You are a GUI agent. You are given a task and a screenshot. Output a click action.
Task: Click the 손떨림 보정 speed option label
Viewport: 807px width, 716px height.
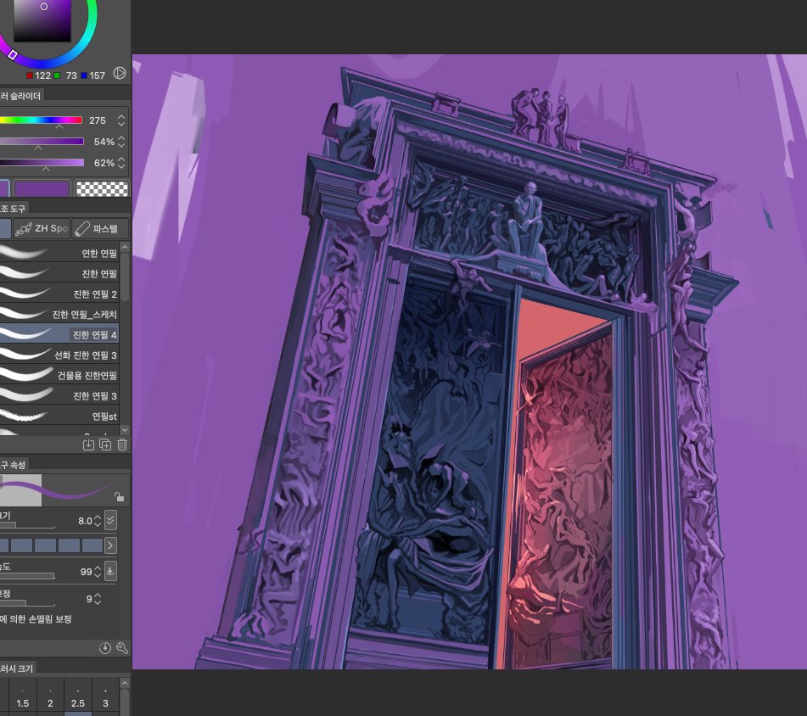[36, 618]
